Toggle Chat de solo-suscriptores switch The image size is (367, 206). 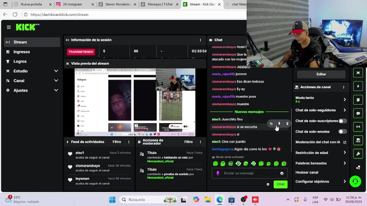tap(342, 121)
